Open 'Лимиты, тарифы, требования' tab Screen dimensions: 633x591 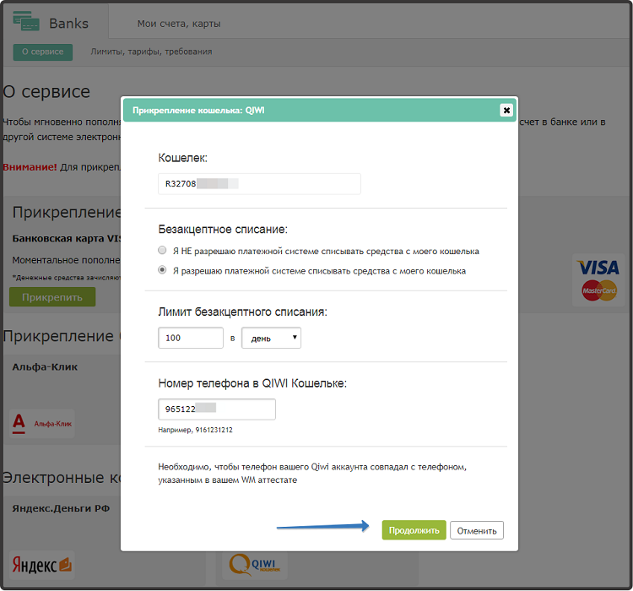click(x=151, y=52)
